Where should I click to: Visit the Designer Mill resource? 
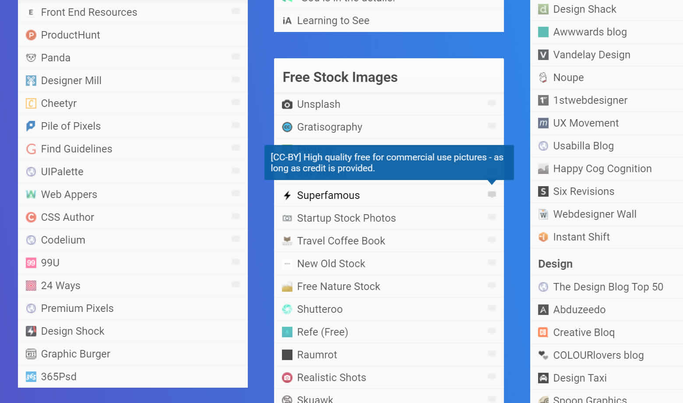click(71, 81)
